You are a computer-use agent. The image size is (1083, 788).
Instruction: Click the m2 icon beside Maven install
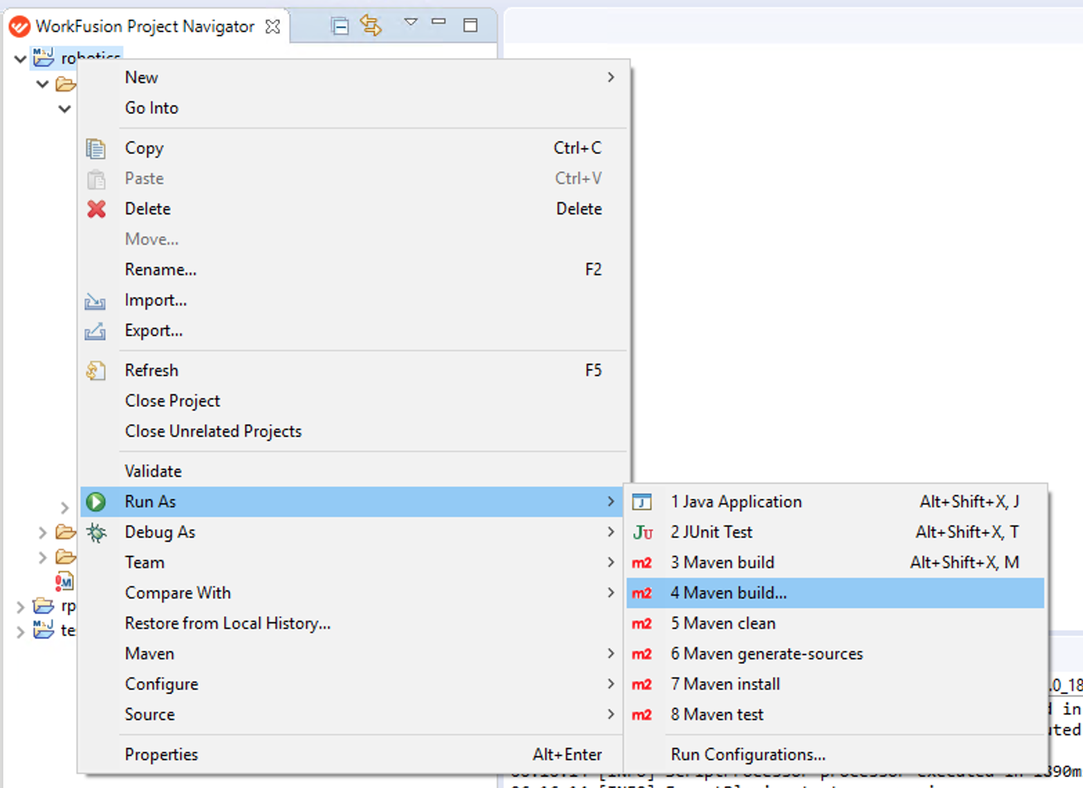pyautogui.click(x=642, y=684)
